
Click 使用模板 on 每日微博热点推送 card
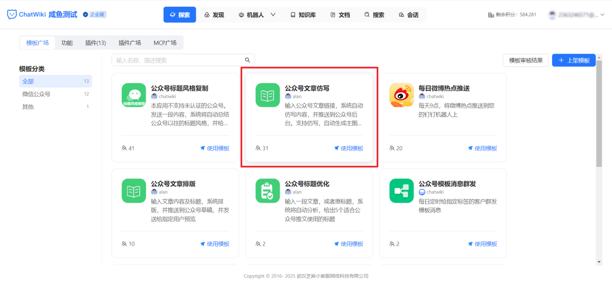pos(483,148)
